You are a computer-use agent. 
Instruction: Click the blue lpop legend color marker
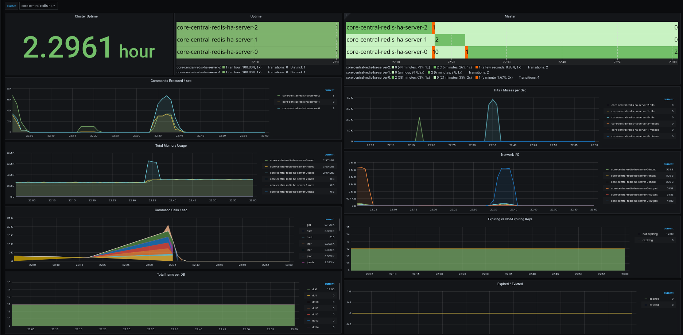[x=303, y=256]
